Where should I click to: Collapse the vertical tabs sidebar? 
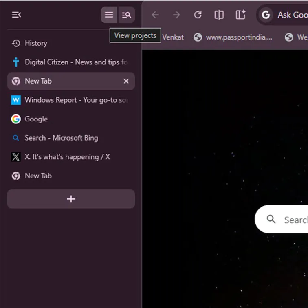point(16,15)
